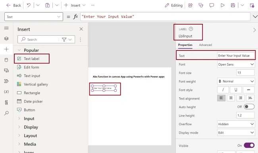Toggle underline font style

click(236, 90)
